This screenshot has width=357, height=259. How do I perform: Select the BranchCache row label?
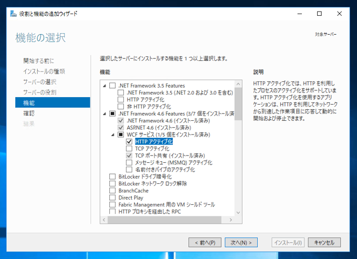pos(133,190)
